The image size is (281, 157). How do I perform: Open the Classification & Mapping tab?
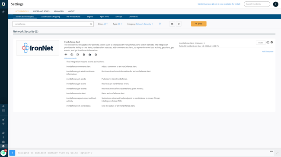[50, 17]
